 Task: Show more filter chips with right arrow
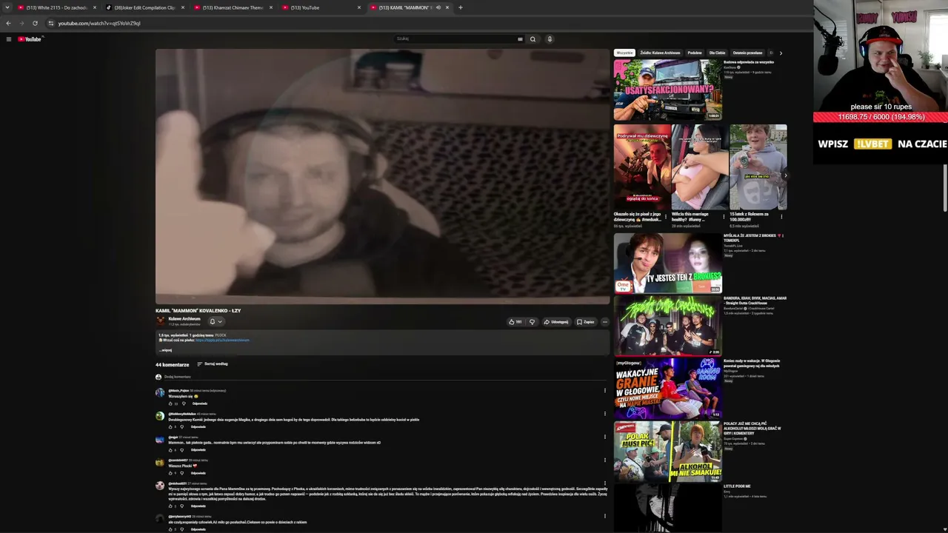point(780,53)
